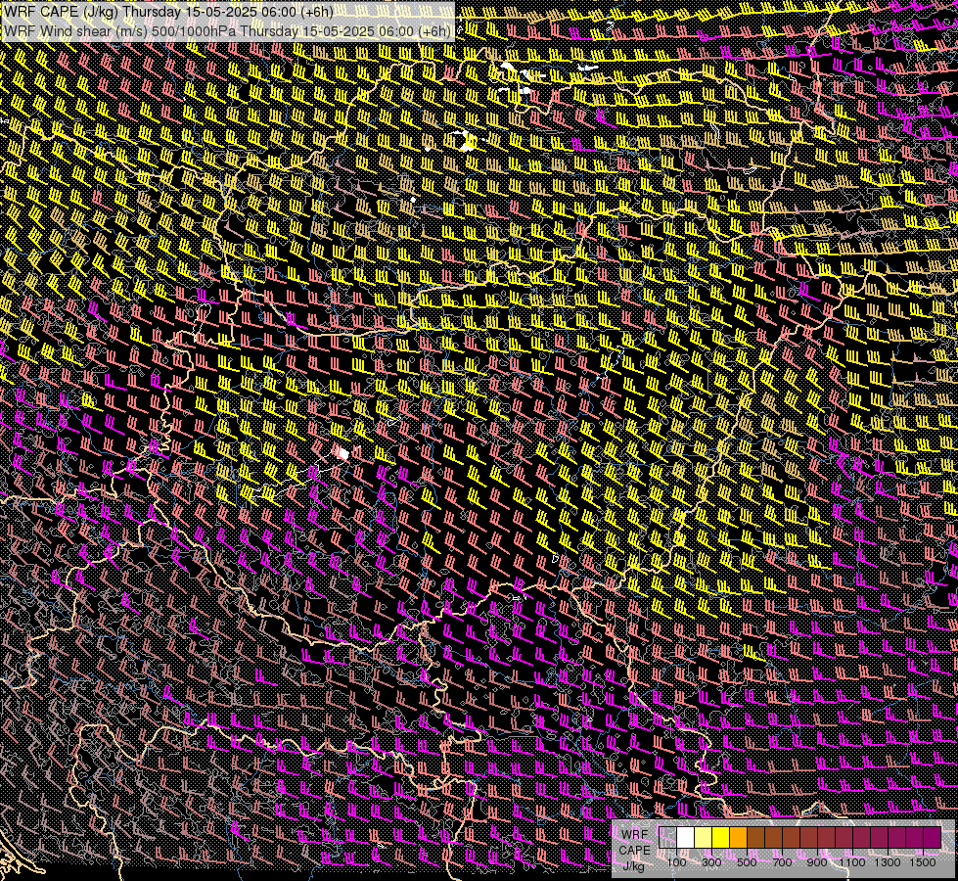Click the WRF CAPE title line
The width and height of the screenshot is (958, 881).
(x=168, y=12)
